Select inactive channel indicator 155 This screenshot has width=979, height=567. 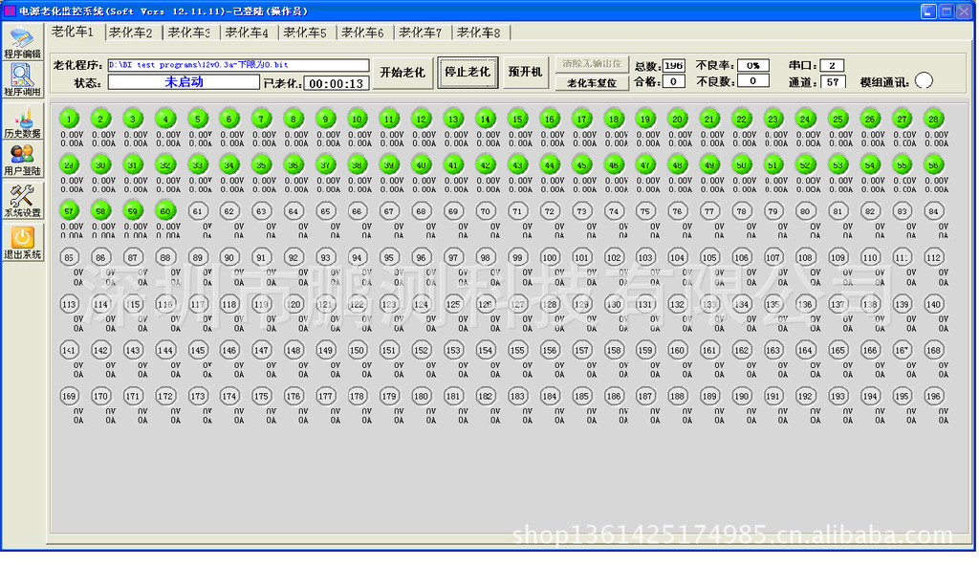(517, 350)
